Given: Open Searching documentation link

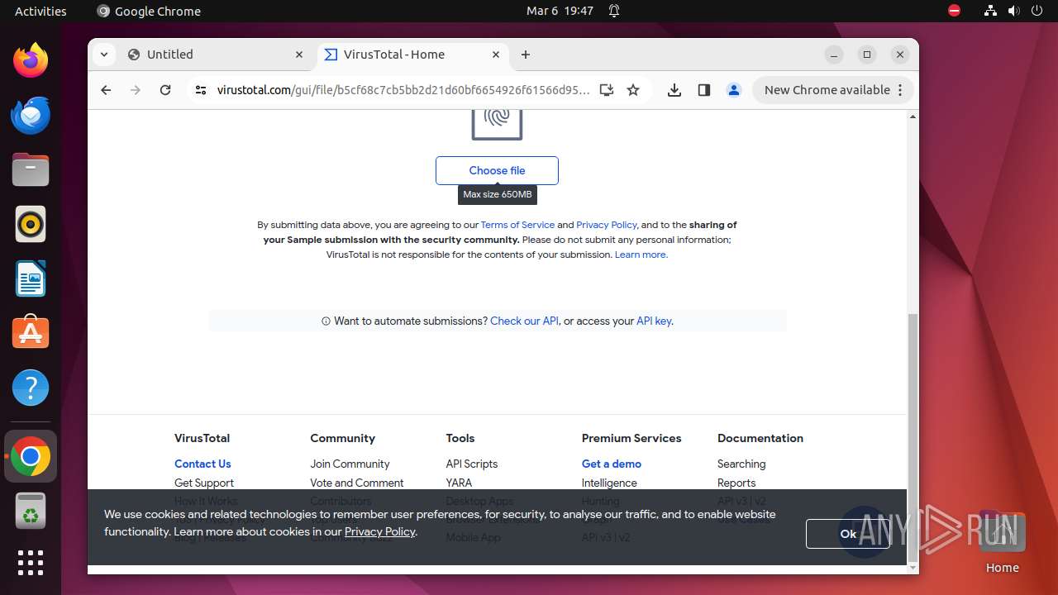Looking at the screenshot, I should point(741,464).
